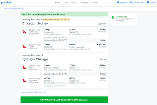
Task: Click Qantas logo for Flight 4448
Action: [25, 32]
